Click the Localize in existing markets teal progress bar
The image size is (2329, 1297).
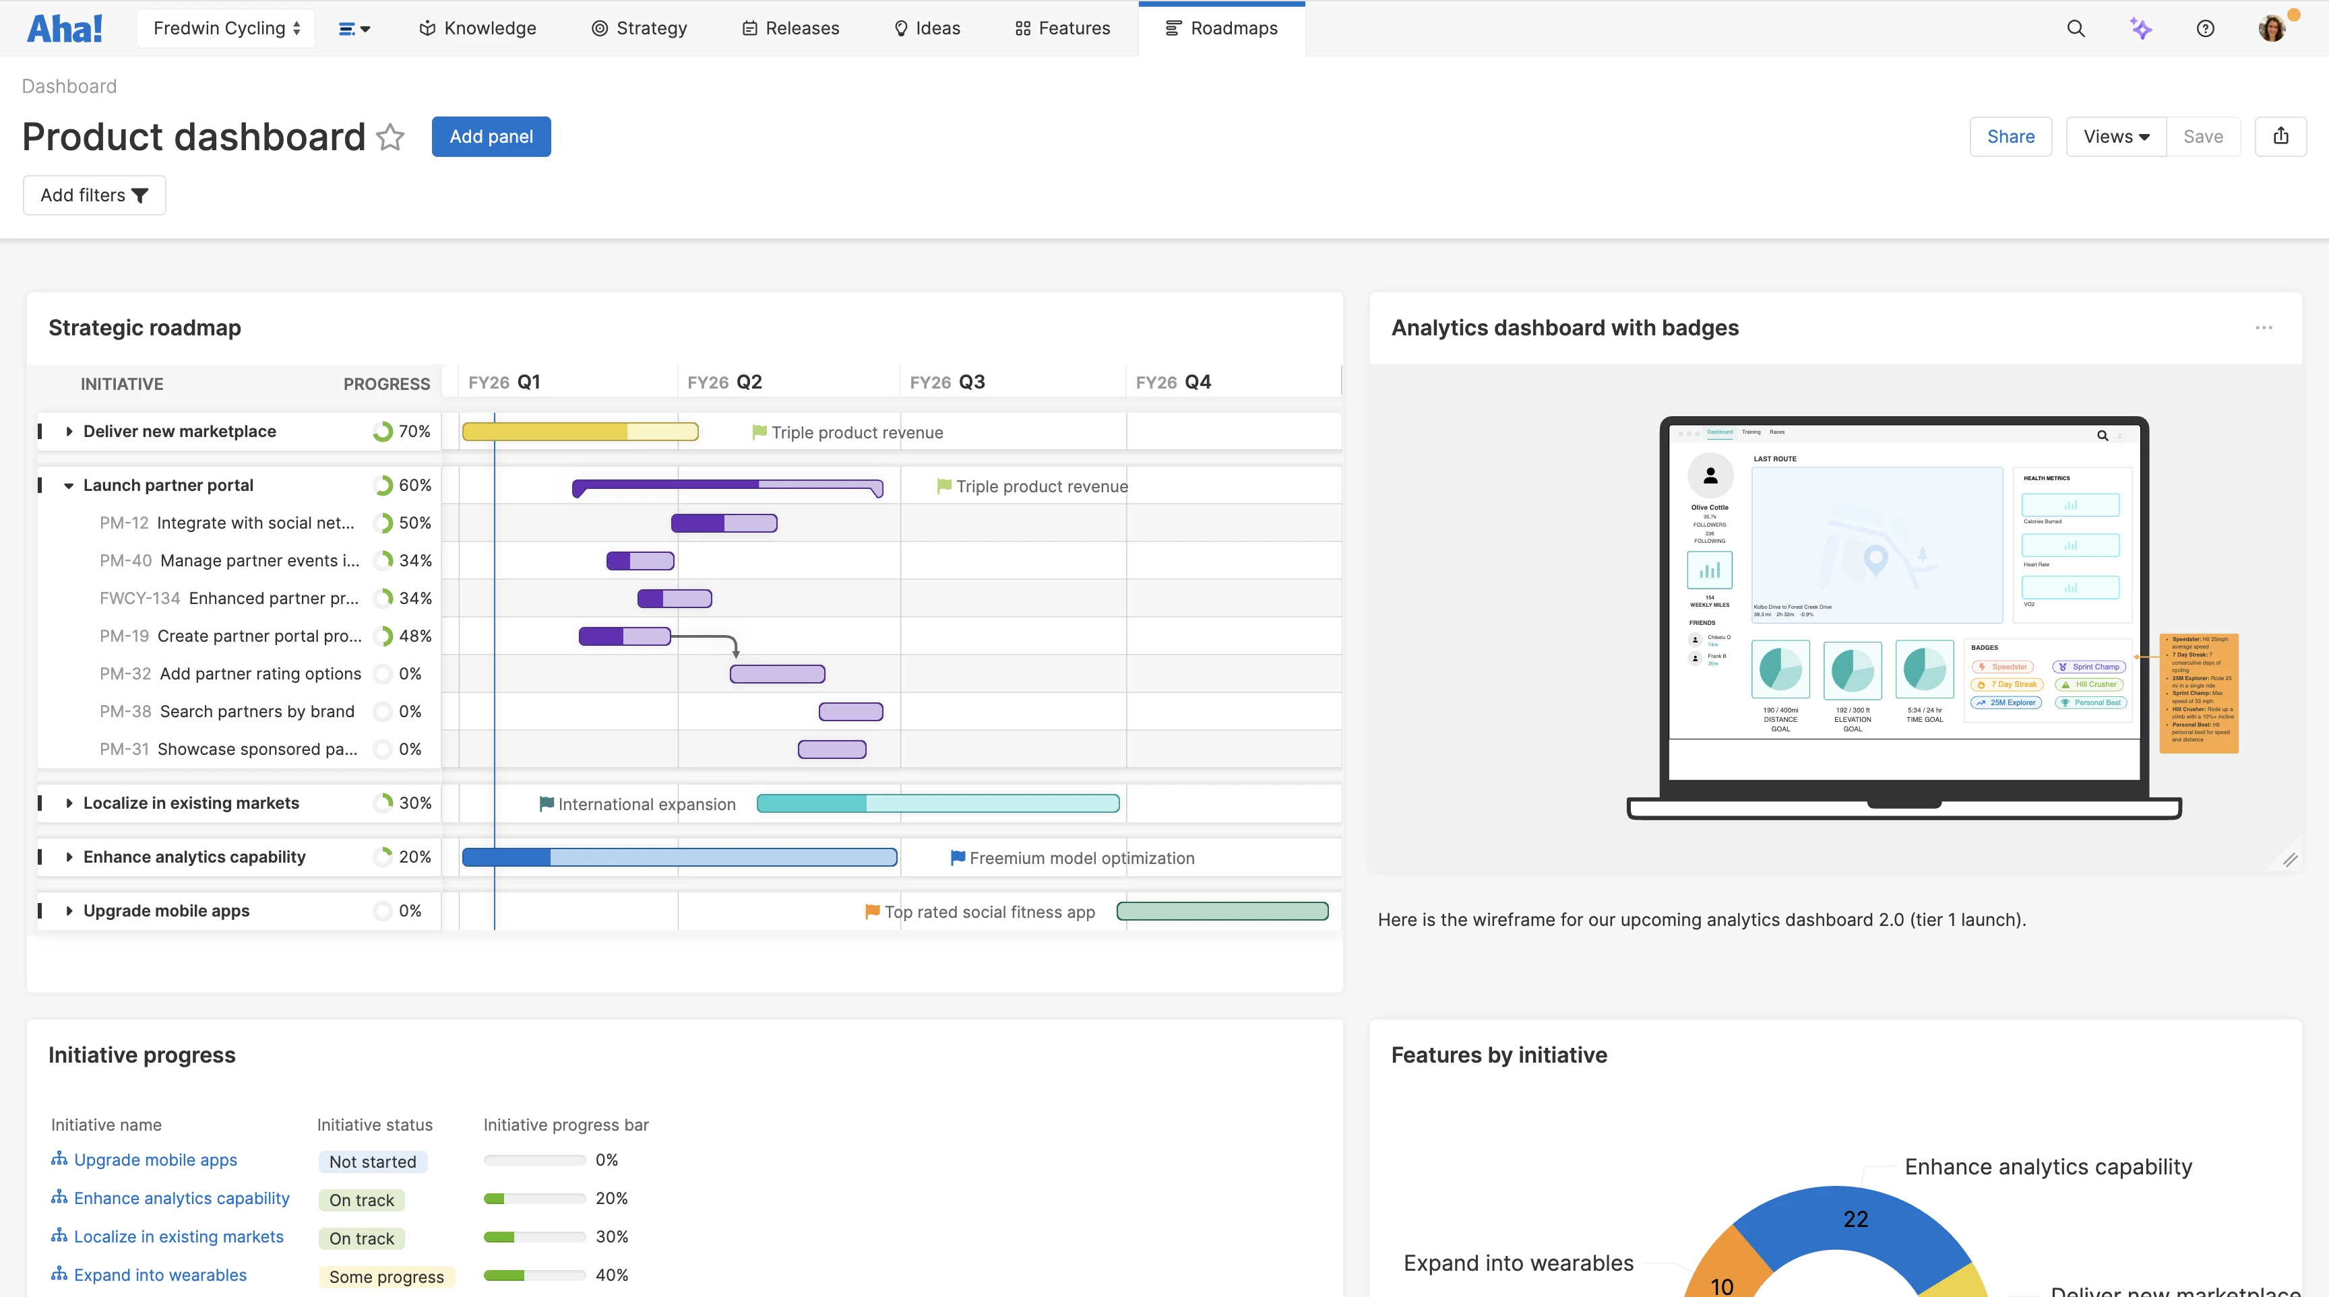[937, 804]
